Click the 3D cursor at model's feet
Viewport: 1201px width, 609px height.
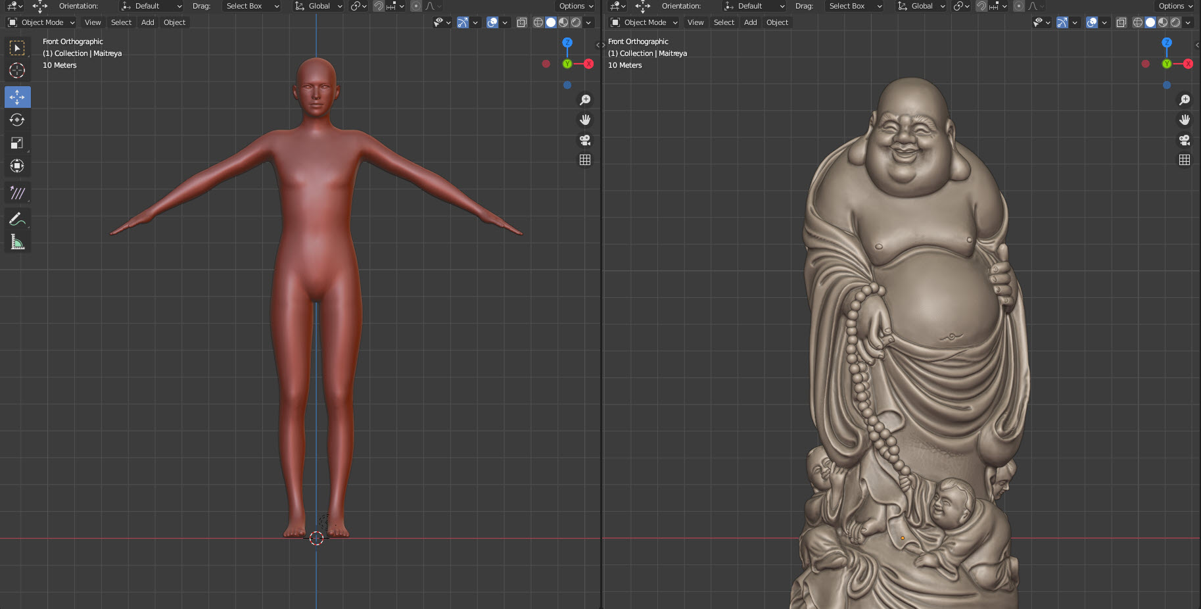pos(316,538)
